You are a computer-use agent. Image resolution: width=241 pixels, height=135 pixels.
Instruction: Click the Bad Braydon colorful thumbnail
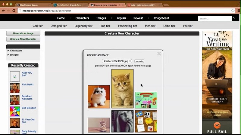coord(15,111)
